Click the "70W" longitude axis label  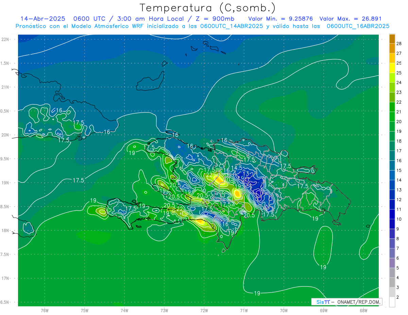[284, 311]
